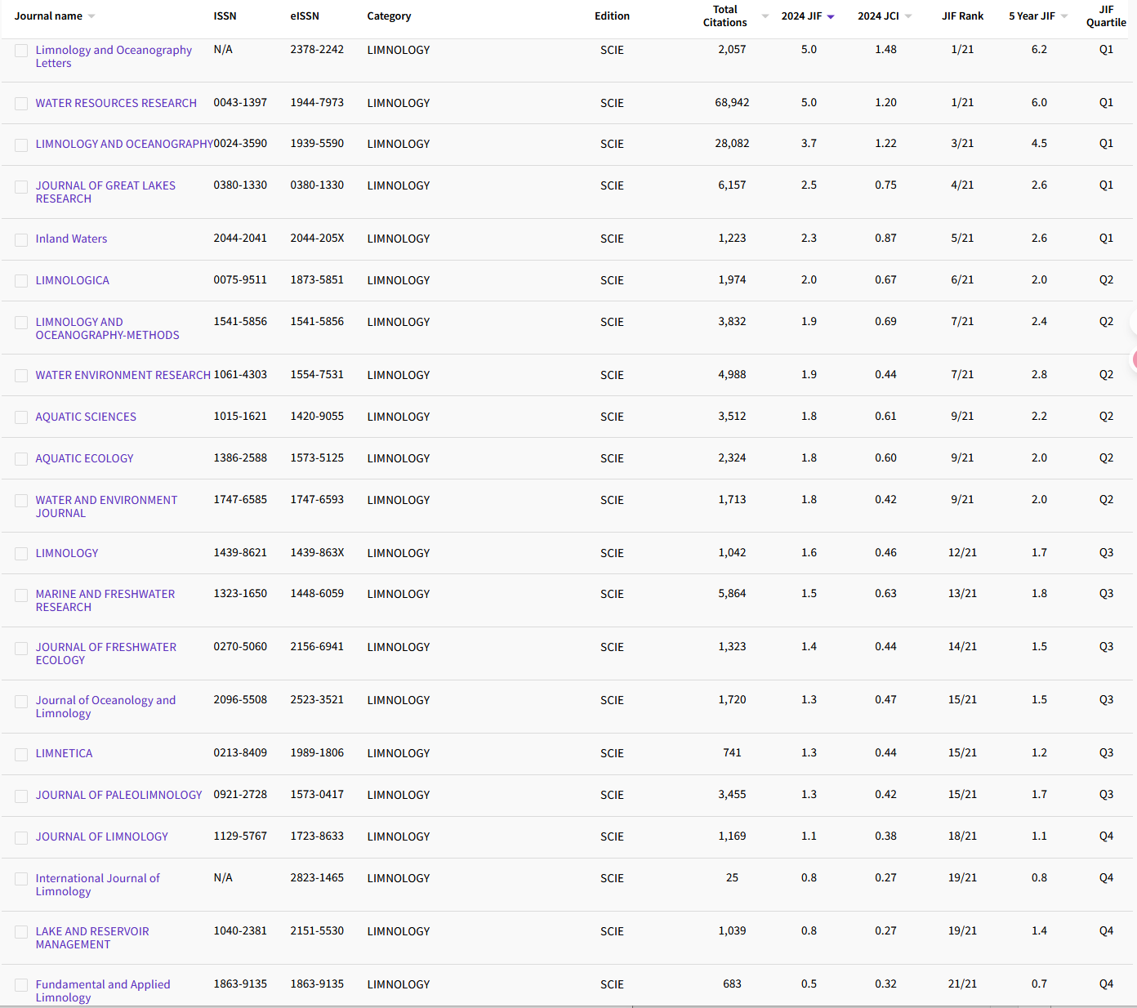Open the LIMNOLOGY journal link
The image size is (1137, 1008).
click(66, 553)
